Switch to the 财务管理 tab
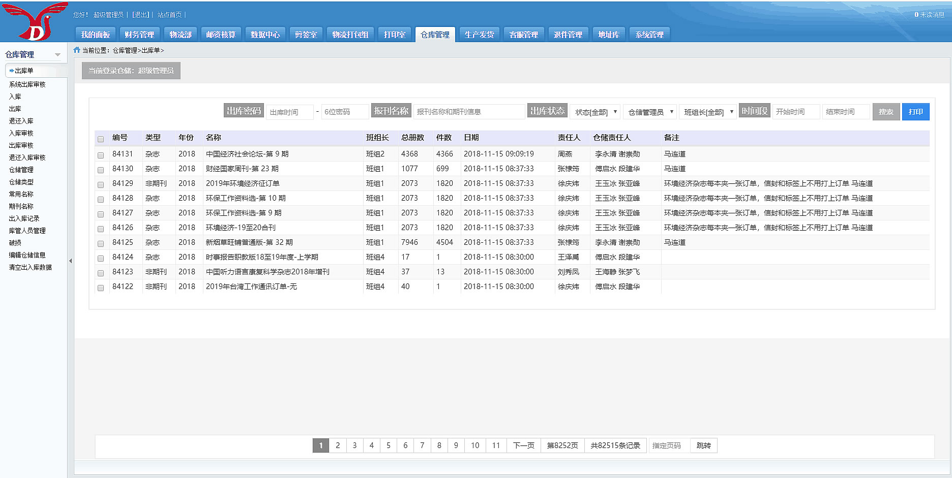This screenshot has height=478, width=952. pos(139,35)
